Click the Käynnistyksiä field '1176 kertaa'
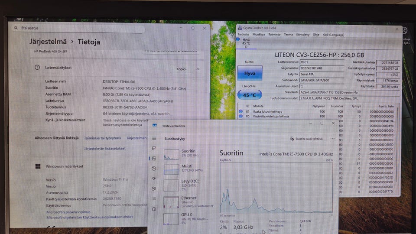The image size is (416, 234). pyautogui.click(x=388, y=81)
